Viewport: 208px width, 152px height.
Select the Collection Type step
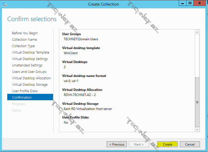pyautogui.click(x=23, y=46)
